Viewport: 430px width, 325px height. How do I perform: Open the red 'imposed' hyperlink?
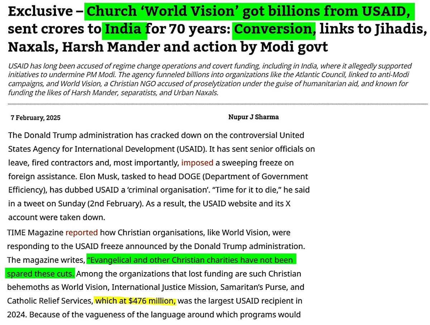[197, 163]
